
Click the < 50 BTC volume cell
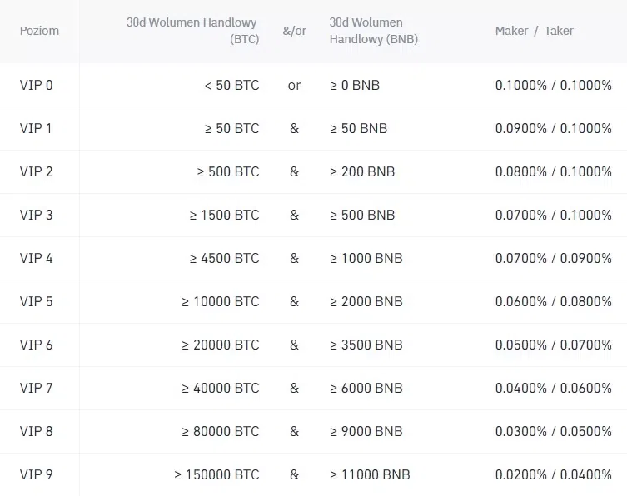[x=231, y=85]
